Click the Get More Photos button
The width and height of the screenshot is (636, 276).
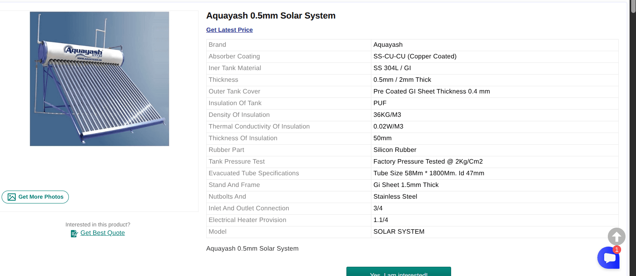(35, 197)
